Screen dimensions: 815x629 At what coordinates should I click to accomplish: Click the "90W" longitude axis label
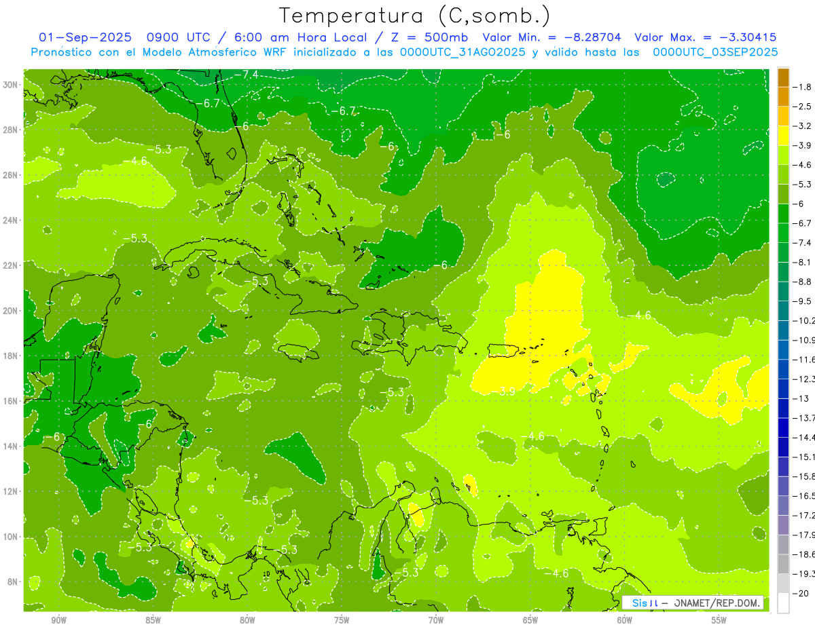coord(58,620)
